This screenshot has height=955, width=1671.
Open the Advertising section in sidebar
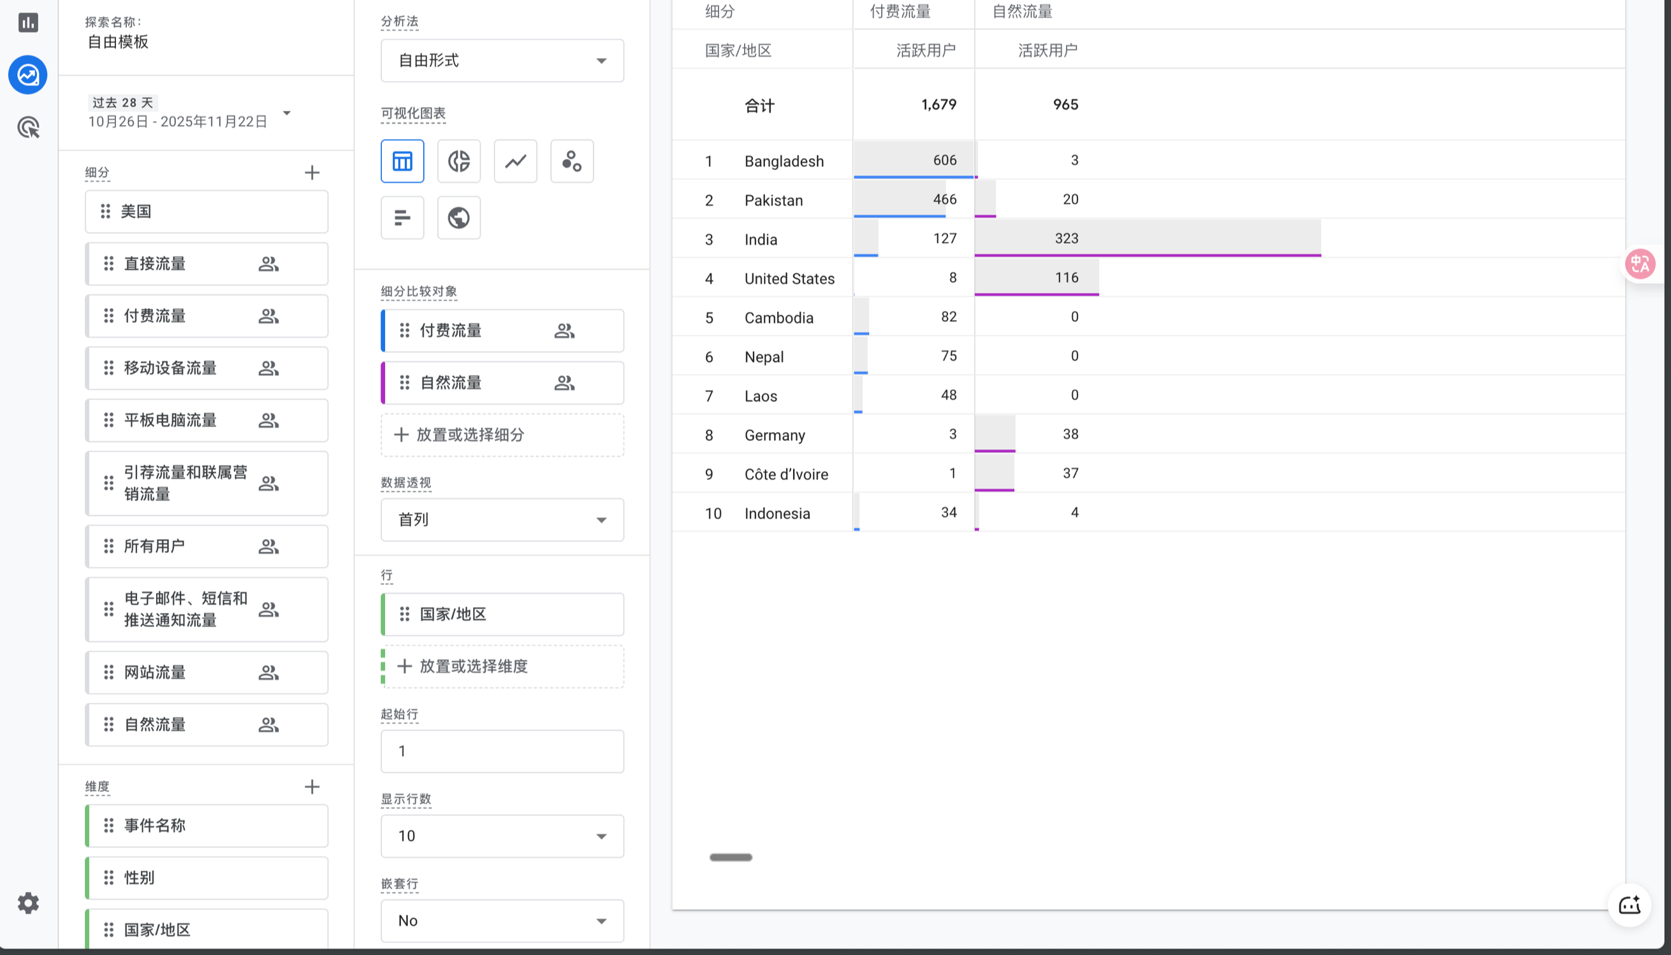[x=27, y=127]
